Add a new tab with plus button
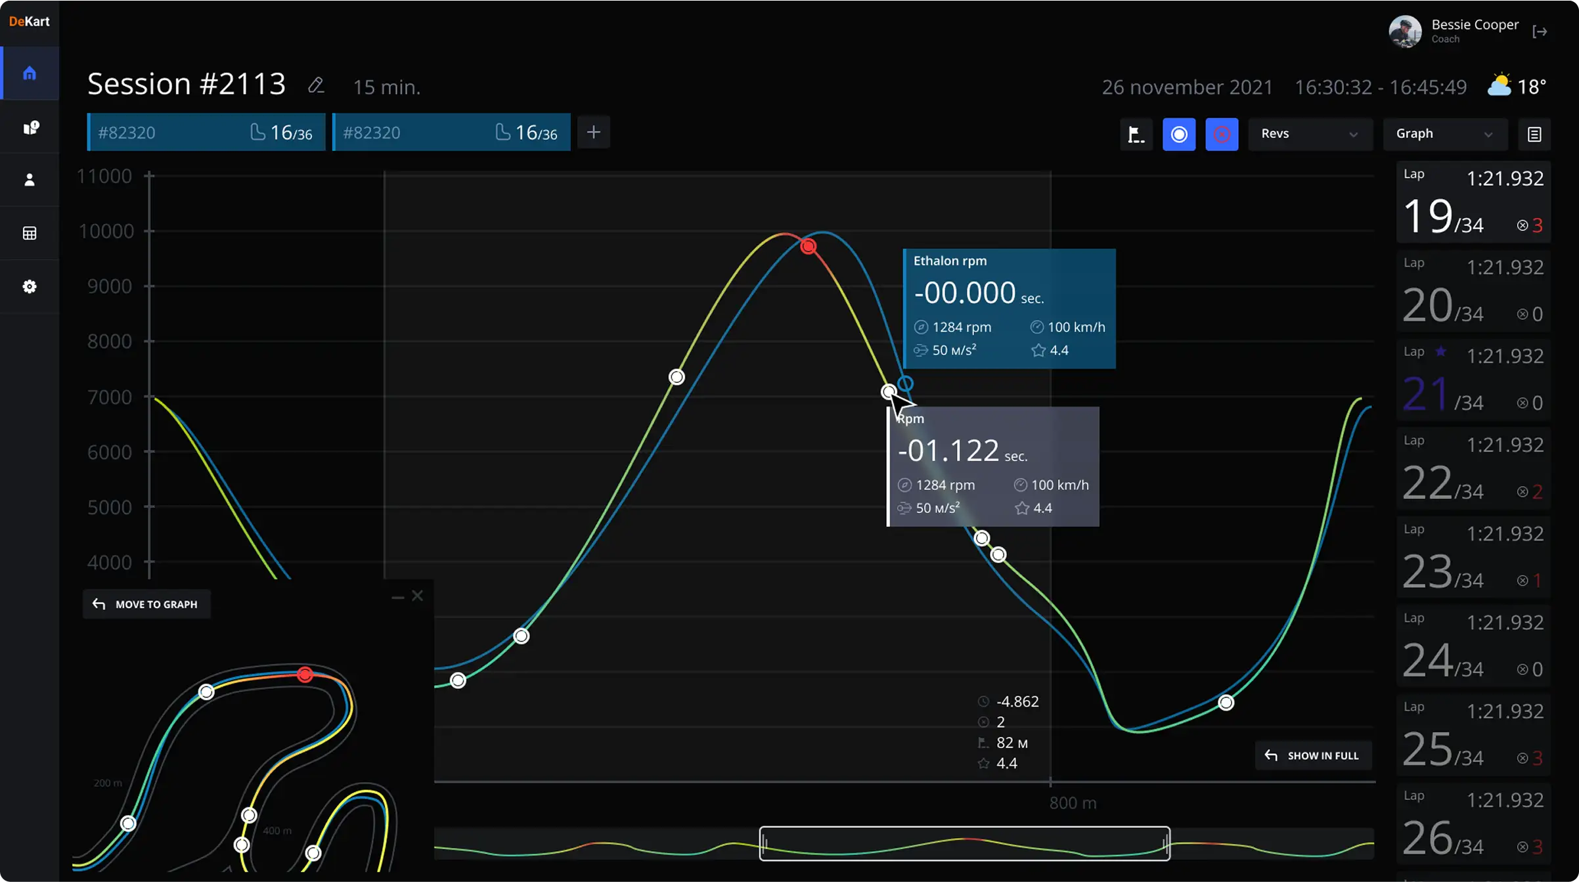Image resolution: width=1579 pixels, height=882 pixels. (x=593, y=133)
